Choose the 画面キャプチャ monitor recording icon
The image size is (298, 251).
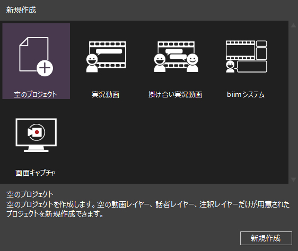[x=36, y=135]
